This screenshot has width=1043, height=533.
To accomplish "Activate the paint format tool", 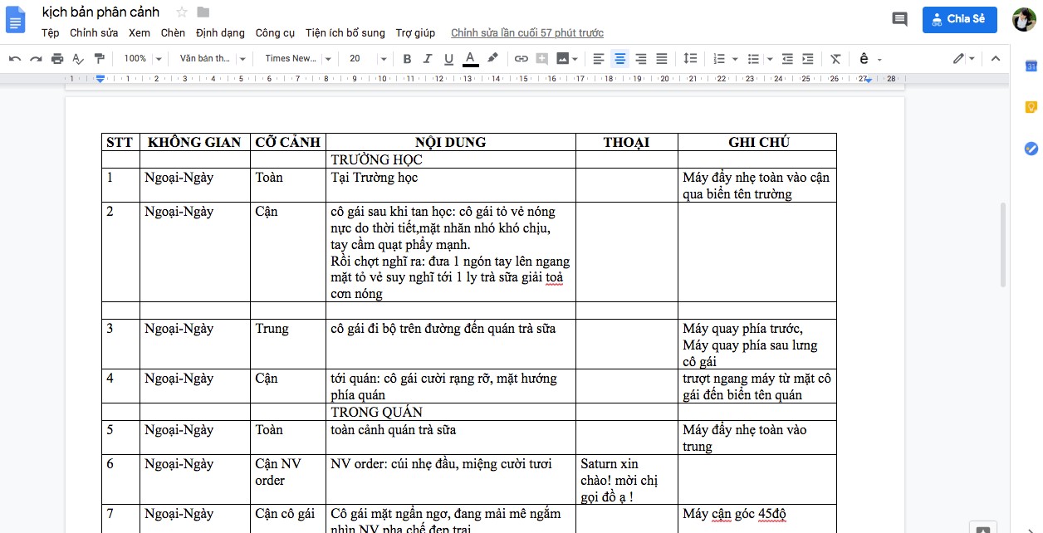I will pos(100,59).
